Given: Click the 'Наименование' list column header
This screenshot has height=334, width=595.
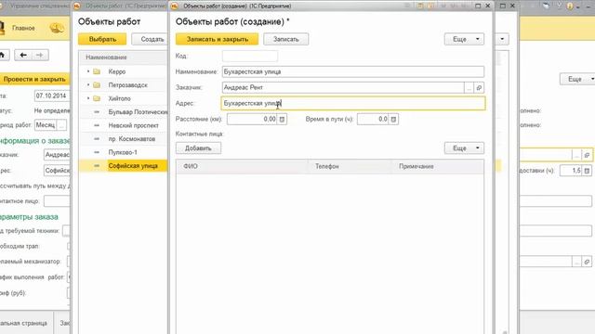Looking at the screenshot, I should (124, 58).
